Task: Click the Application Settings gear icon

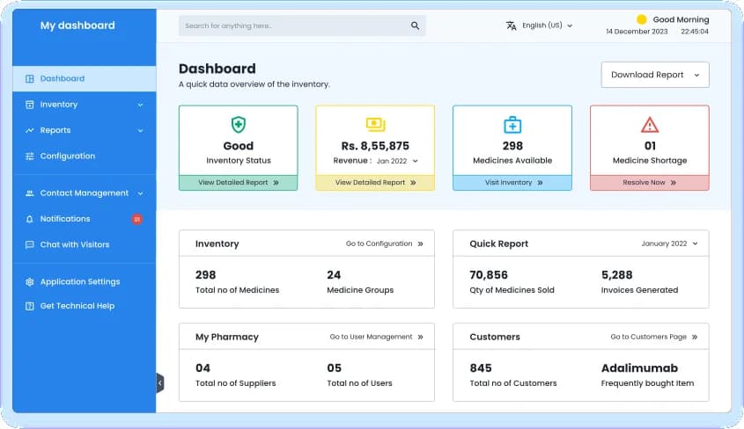Action: point(30,282)
